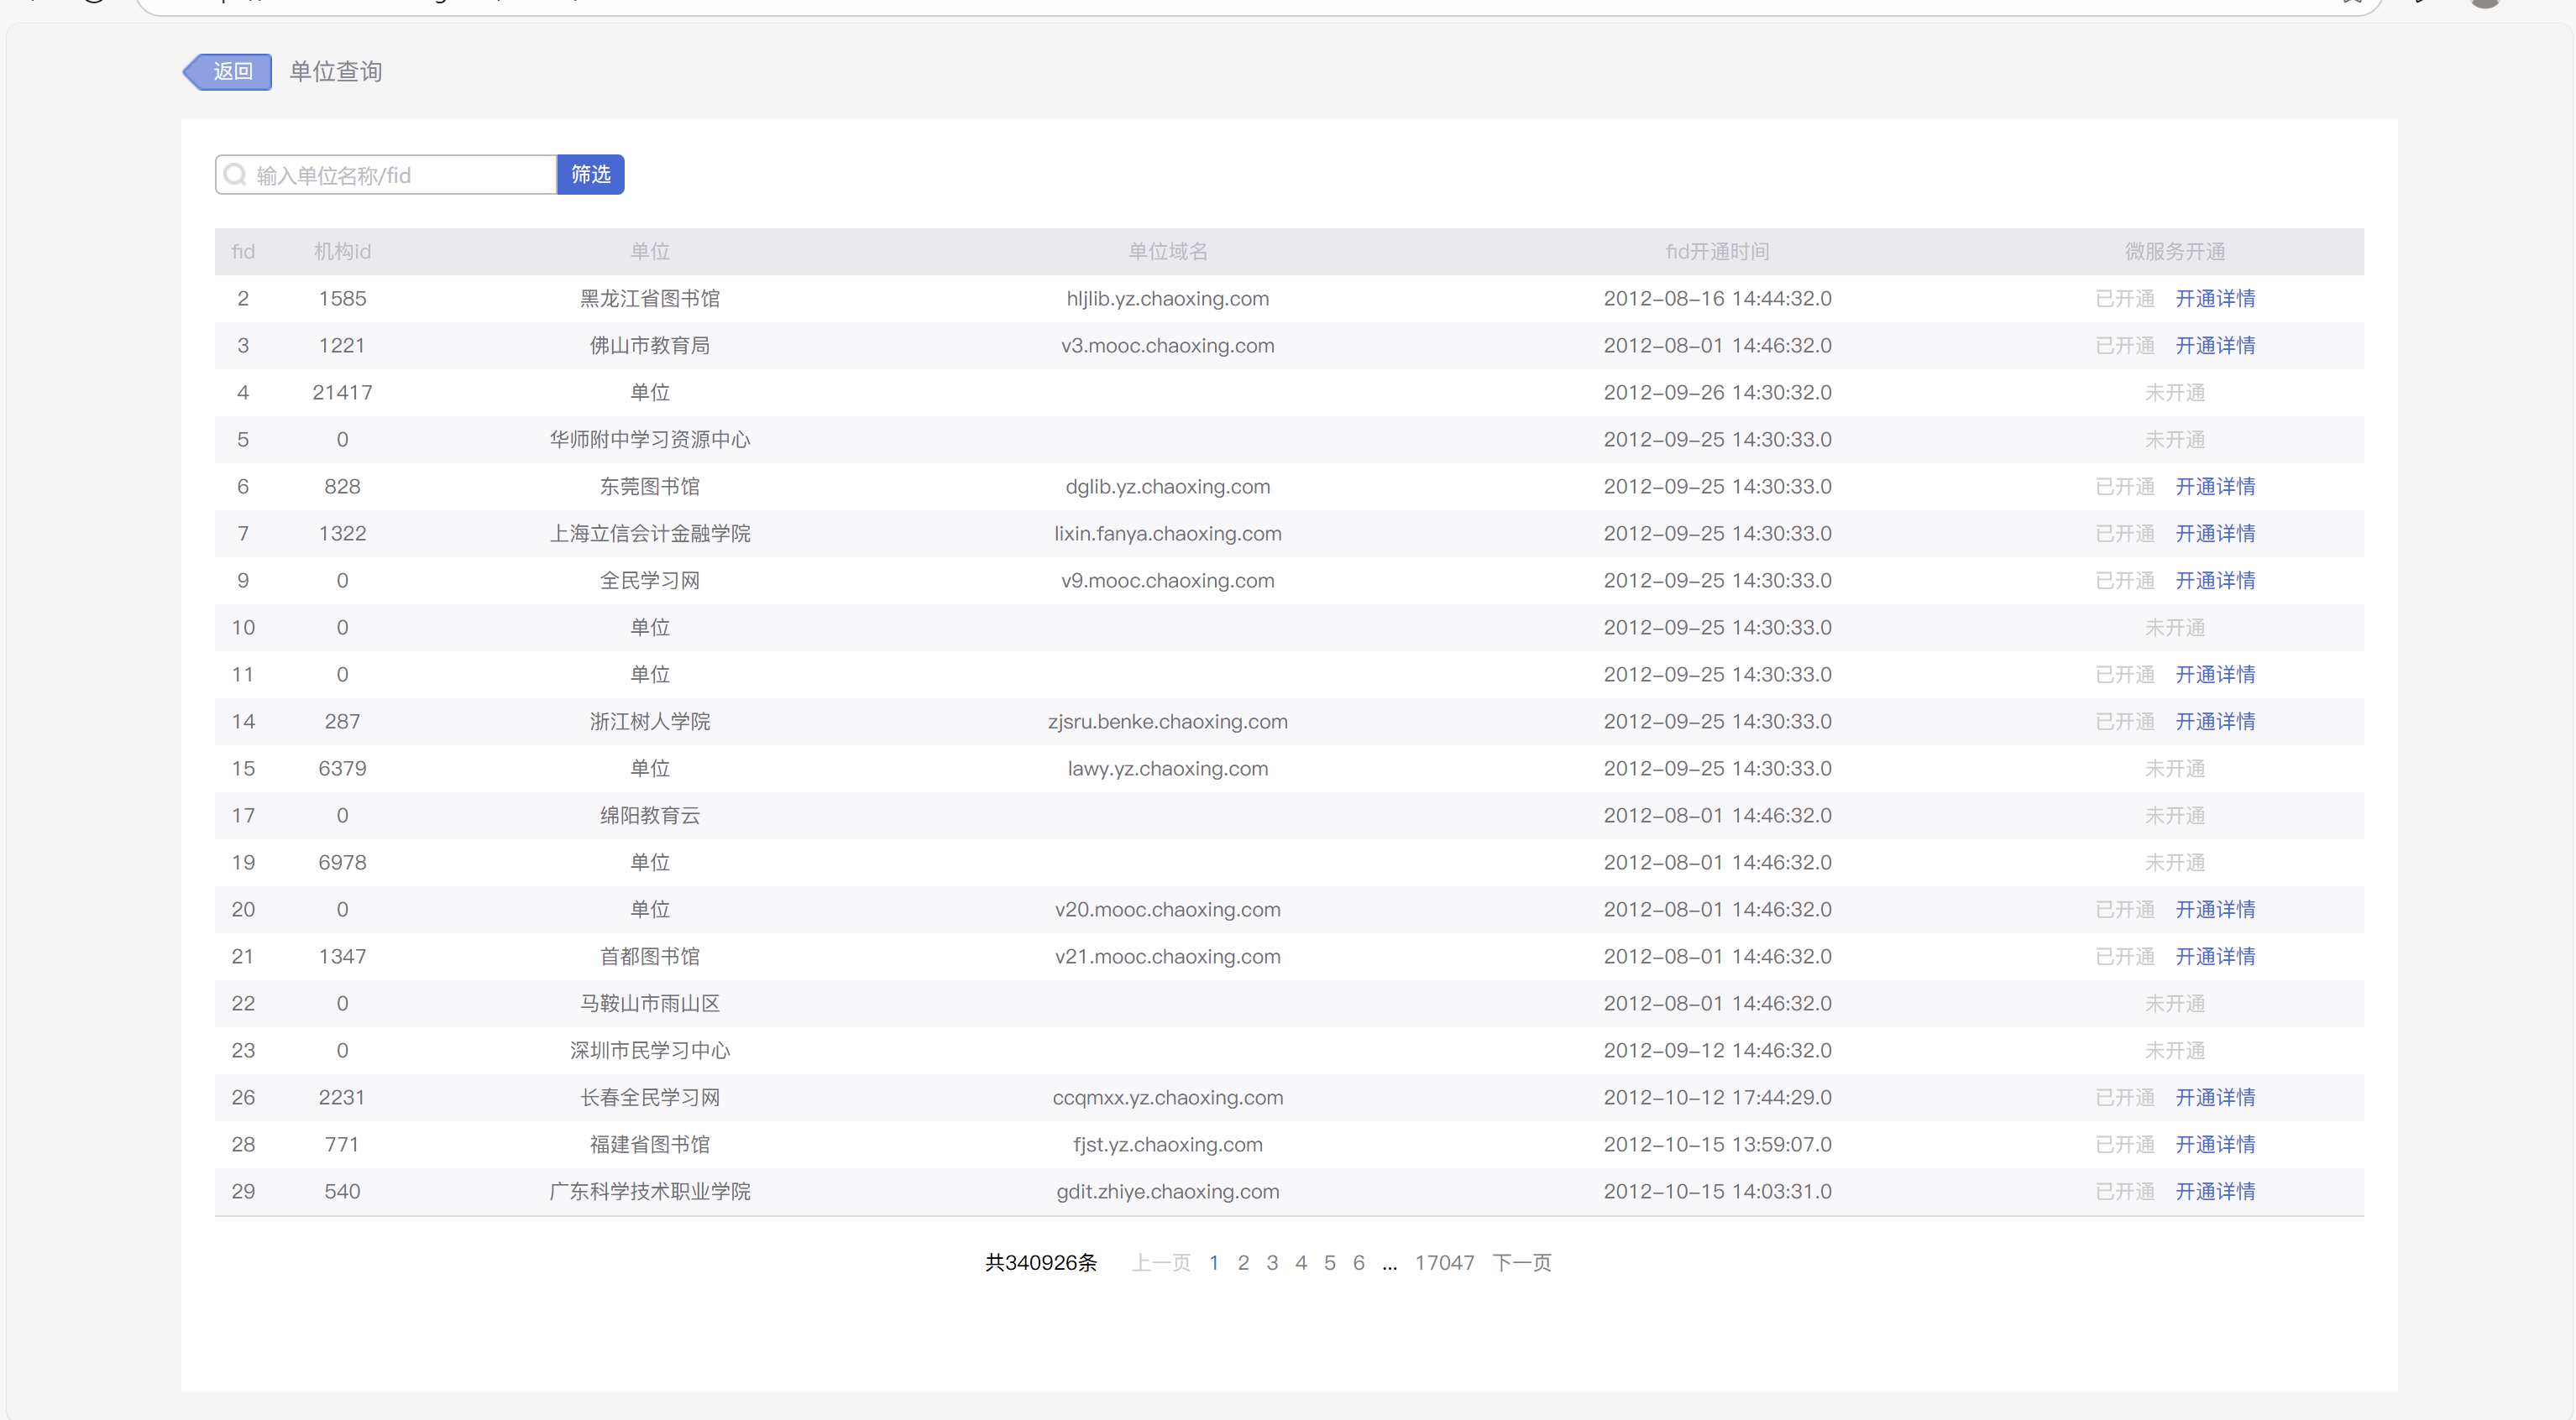Click the fid开通时间 column header

[x=1717, y=252]
